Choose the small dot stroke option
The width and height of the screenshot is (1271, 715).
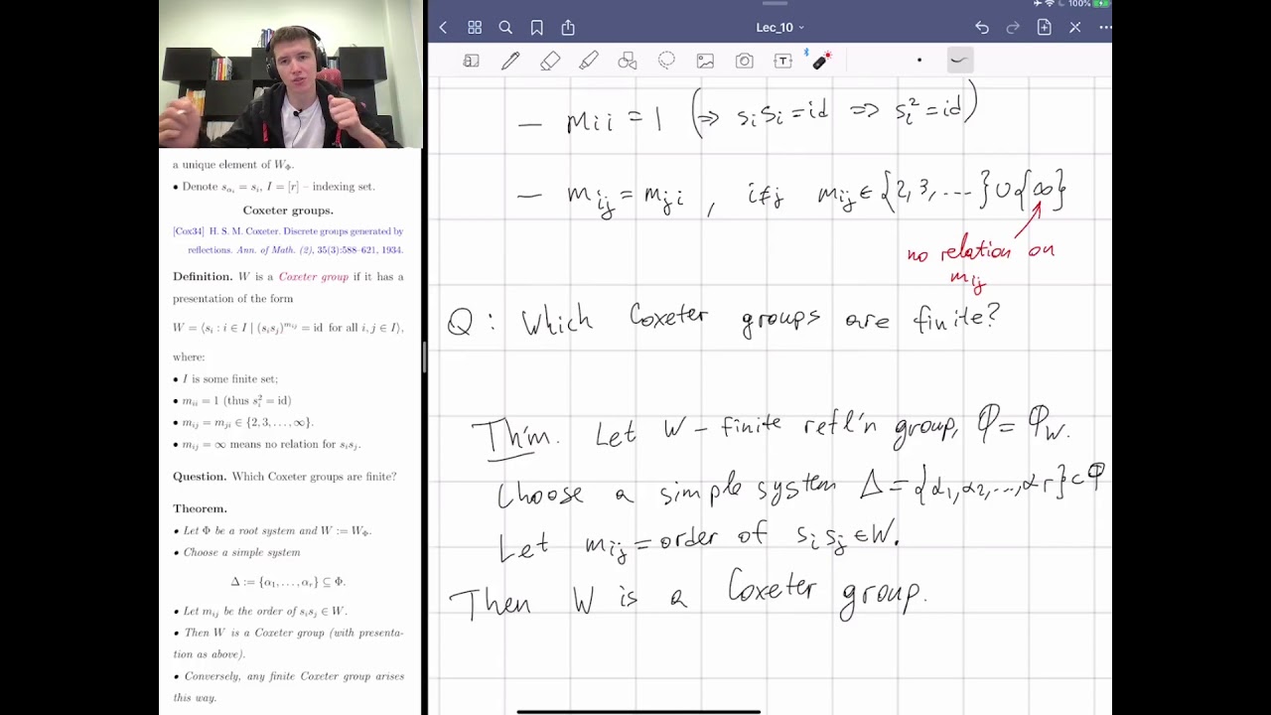(919, 61)
